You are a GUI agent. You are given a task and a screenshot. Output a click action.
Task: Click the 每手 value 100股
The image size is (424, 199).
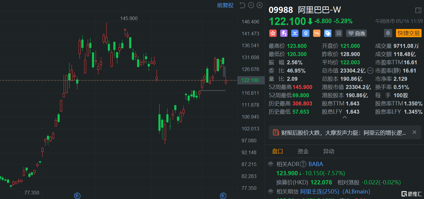[401, 95]
